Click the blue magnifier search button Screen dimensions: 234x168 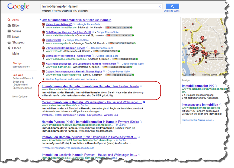pyautogui.click(x=172, y=6)
